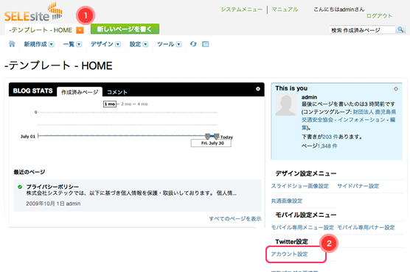
Task: Open スライドショー画像設定
Action: (299, 186)
